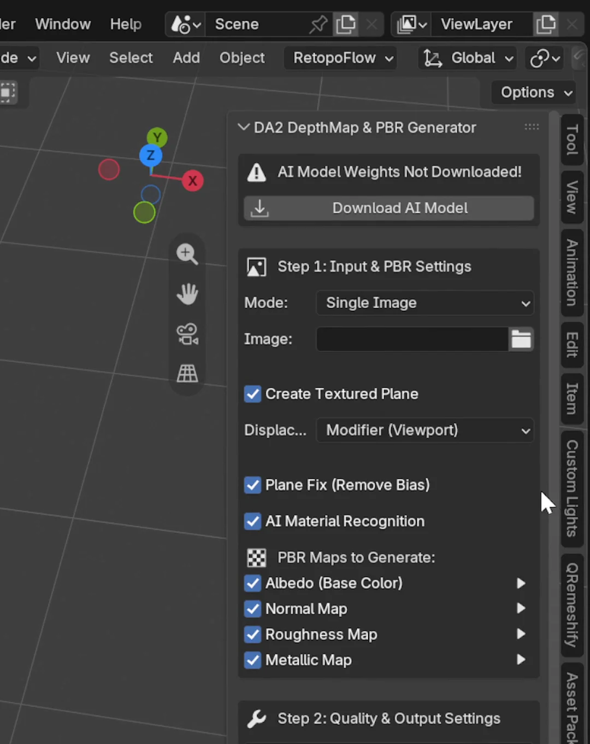
Task: Click the ViewLayer browse icon
Action: coord(412,24)
